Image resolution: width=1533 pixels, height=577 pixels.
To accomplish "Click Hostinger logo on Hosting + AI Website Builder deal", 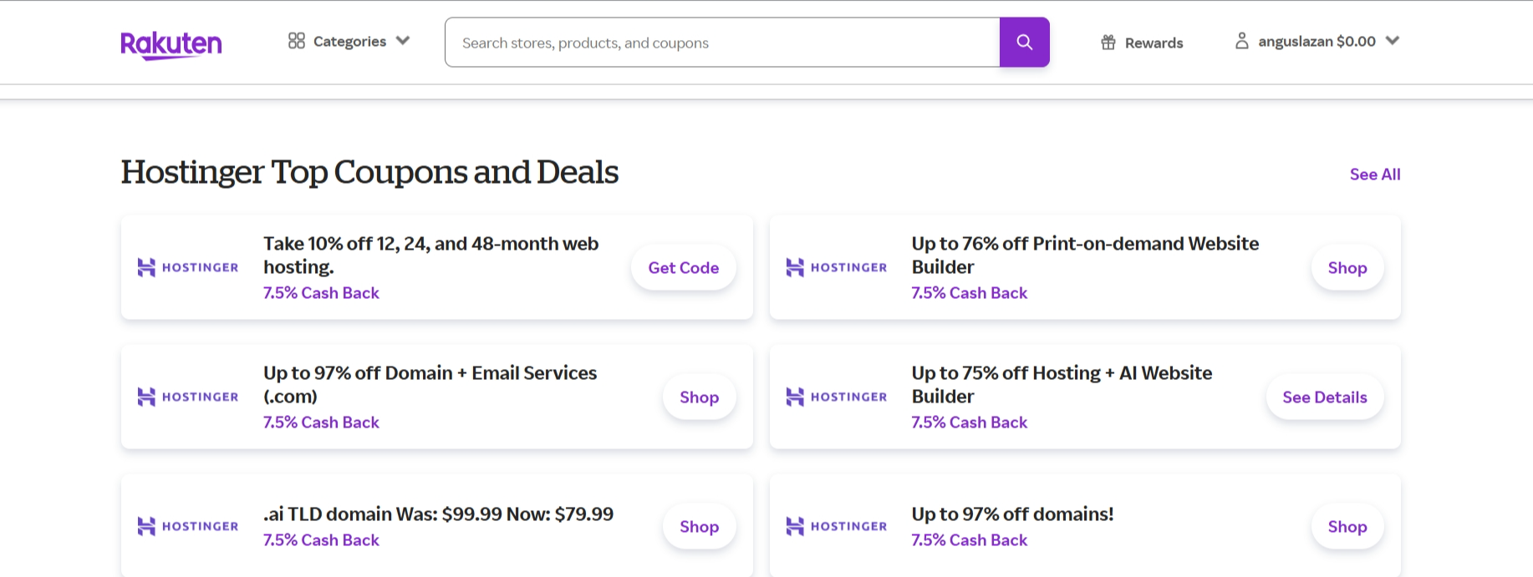I will click(x=837, y=397).
